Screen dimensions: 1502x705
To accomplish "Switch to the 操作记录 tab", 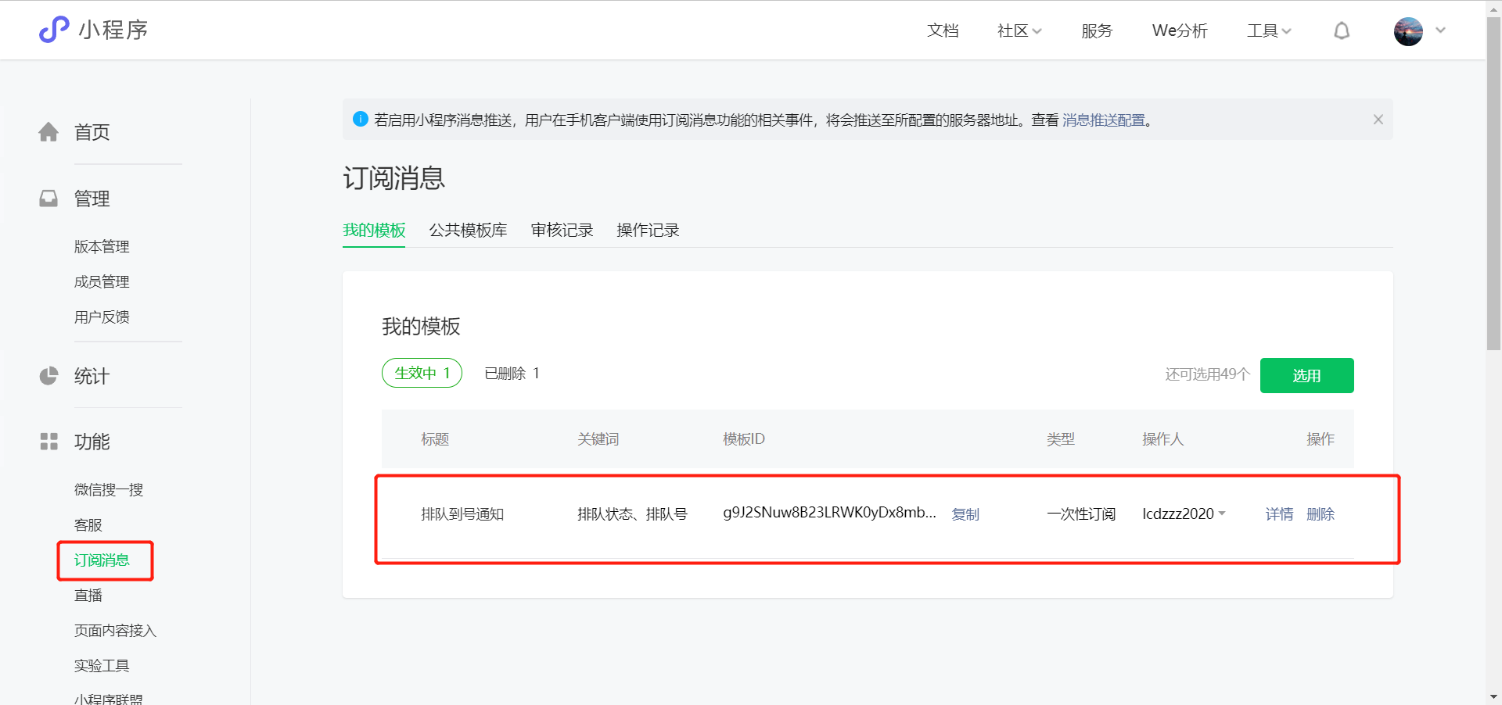I will pos(648,230).
